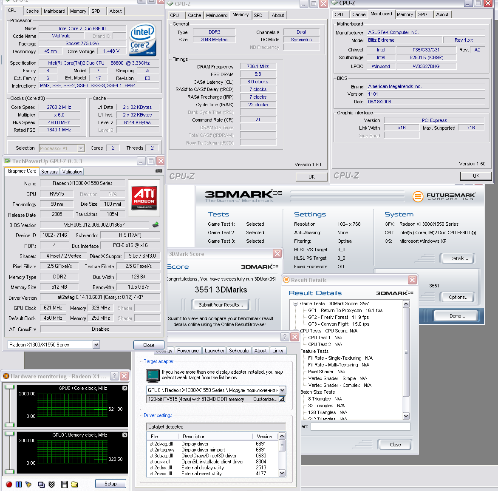Close the Result Details dialog via Close button
This screenshot has height=491, width=498.
tap(395, 445)
